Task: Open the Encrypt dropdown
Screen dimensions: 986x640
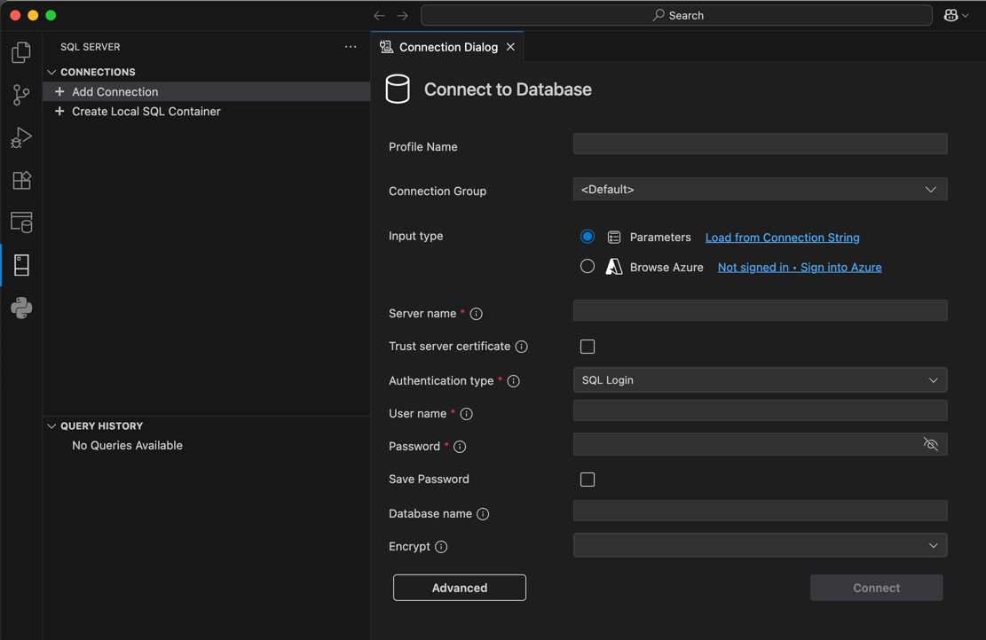Action: [760, 545]
